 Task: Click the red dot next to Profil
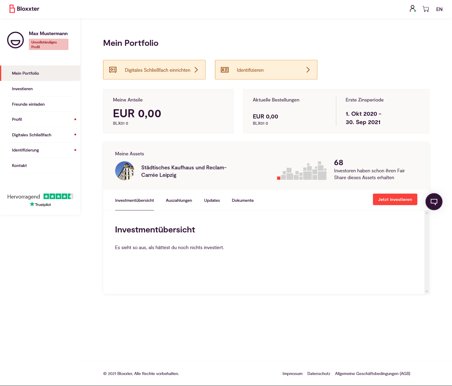(x=75, y=119)
